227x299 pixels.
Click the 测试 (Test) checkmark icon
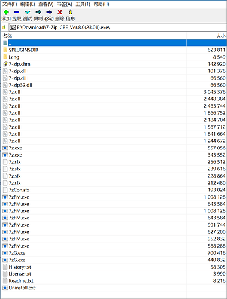click(28, 12)
